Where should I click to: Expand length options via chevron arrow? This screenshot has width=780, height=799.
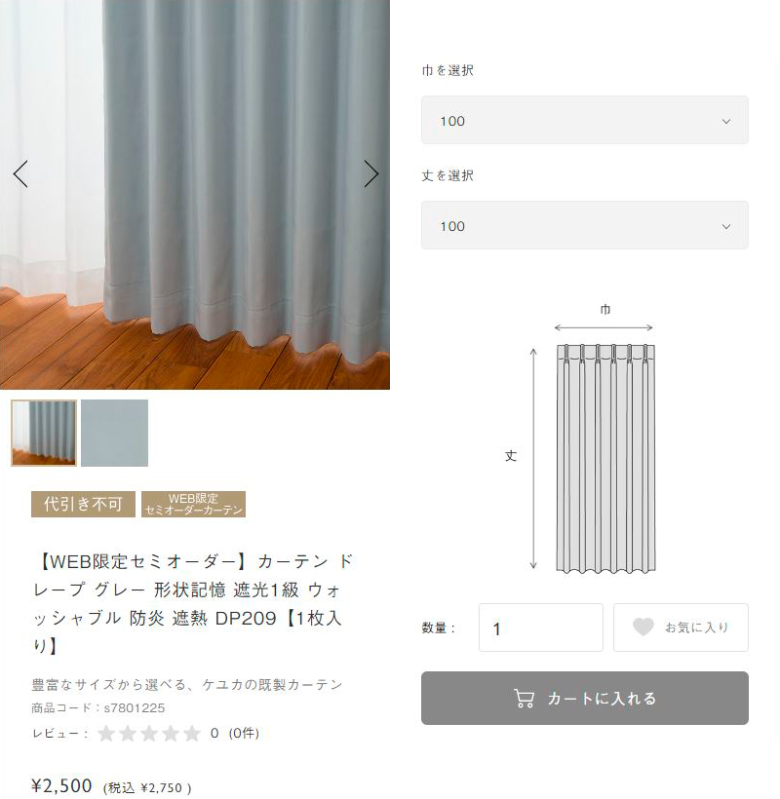coord(726,226)
